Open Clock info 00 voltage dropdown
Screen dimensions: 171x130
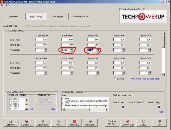(x=45, y=50)
